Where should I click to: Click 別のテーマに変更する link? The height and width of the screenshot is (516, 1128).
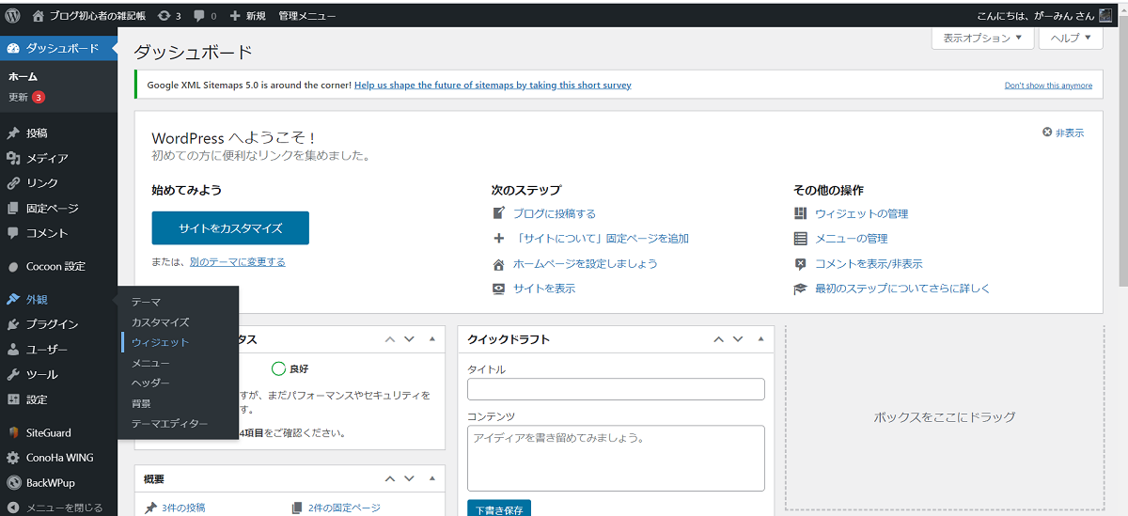coord(238,262)
